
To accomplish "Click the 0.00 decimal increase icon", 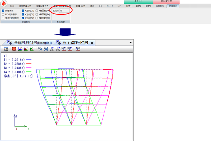I will [58, 49].
